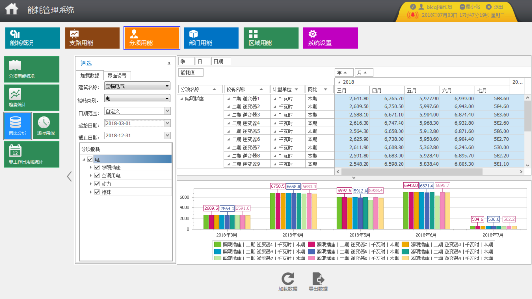
Task: Click the 起始日期 date input field
Action: [134, 124]
